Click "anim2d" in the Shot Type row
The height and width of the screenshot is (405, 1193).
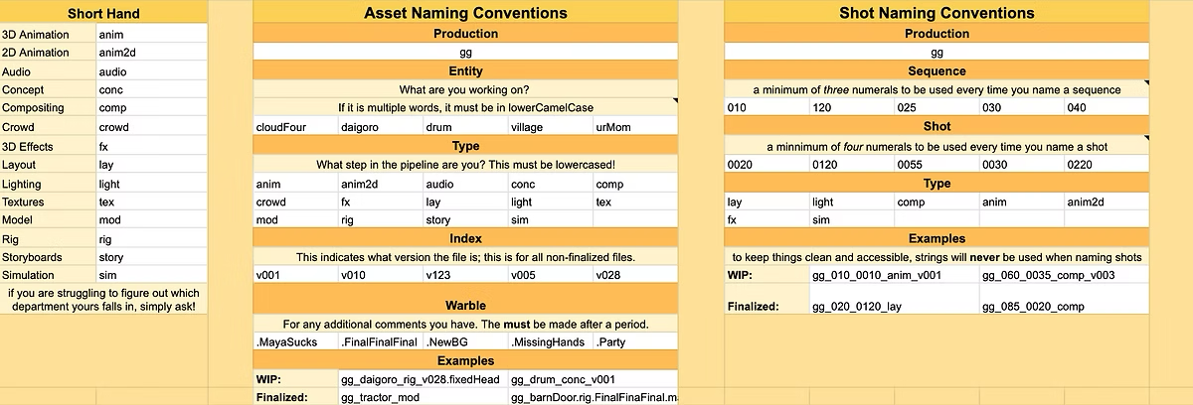click(1107, 202)
